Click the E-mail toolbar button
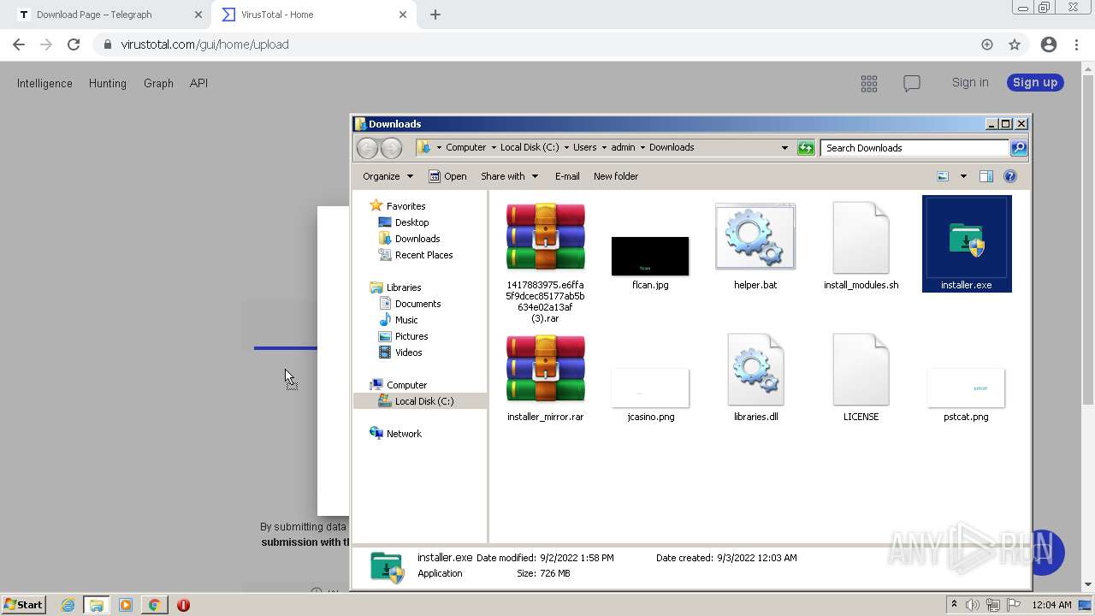Image resolution: width=1095 pixels, height=616 pixels. pyautogui.click(x=567, y=176)
